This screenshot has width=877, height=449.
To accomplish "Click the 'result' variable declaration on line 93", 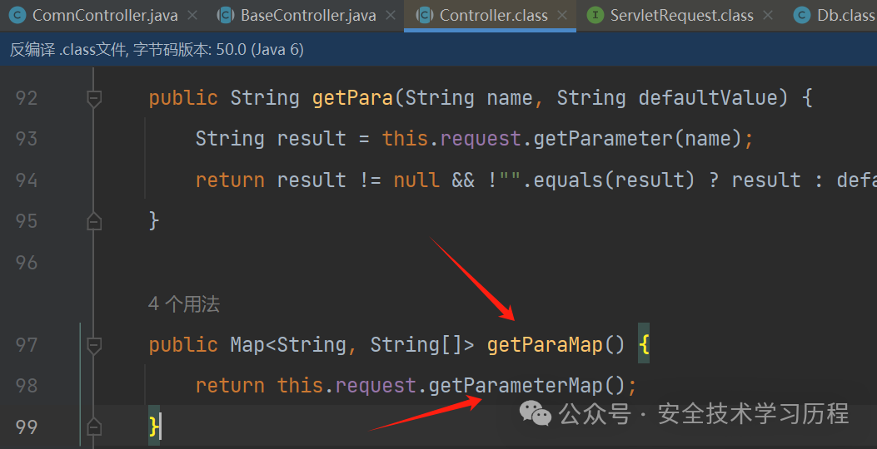I will coord(311,139).
